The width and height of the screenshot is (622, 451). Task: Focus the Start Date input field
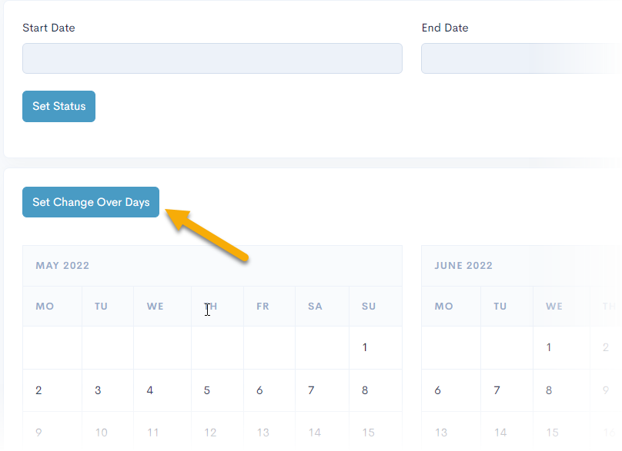click(x=212, y=58)
